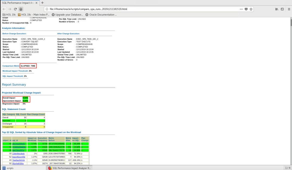This screenshot has width=292, height=170.
Task: Switch to SQL Performance Impact Analyzer taskbar item
Action: (69, 168)
